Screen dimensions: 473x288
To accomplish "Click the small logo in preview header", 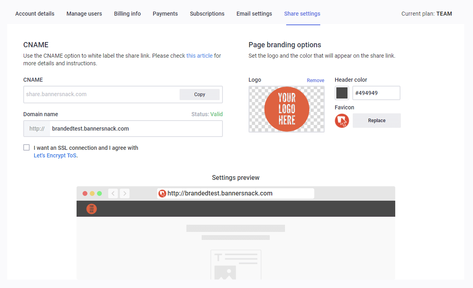I will [x=91, y=209].
